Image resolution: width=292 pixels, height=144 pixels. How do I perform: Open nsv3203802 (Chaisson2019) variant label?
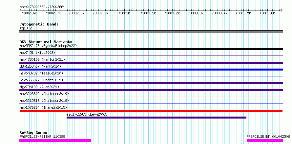[x=44, y=94]
